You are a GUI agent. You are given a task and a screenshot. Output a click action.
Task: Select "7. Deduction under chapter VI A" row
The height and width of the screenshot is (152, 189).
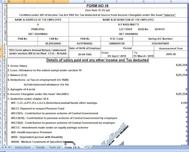pos(28,99)
